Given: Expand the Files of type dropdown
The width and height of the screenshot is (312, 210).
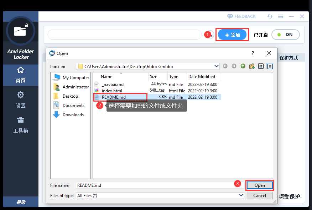Looking at the screenshot, I should coord(241,195).
